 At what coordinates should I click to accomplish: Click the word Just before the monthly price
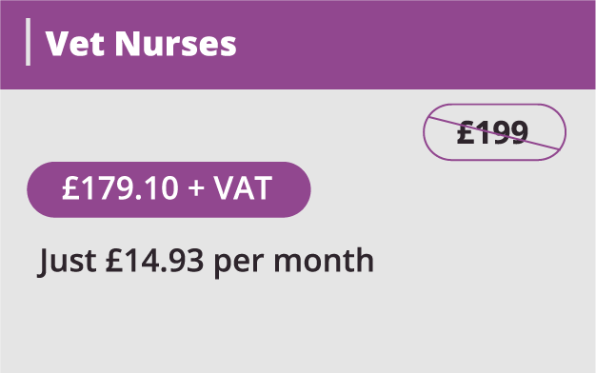point(67,262)
